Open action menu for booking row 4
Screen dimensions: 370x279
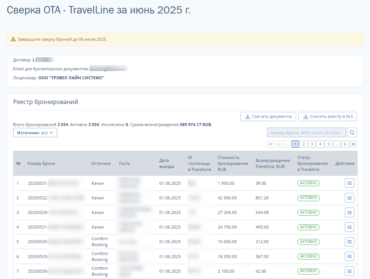(x=349, y=227)
